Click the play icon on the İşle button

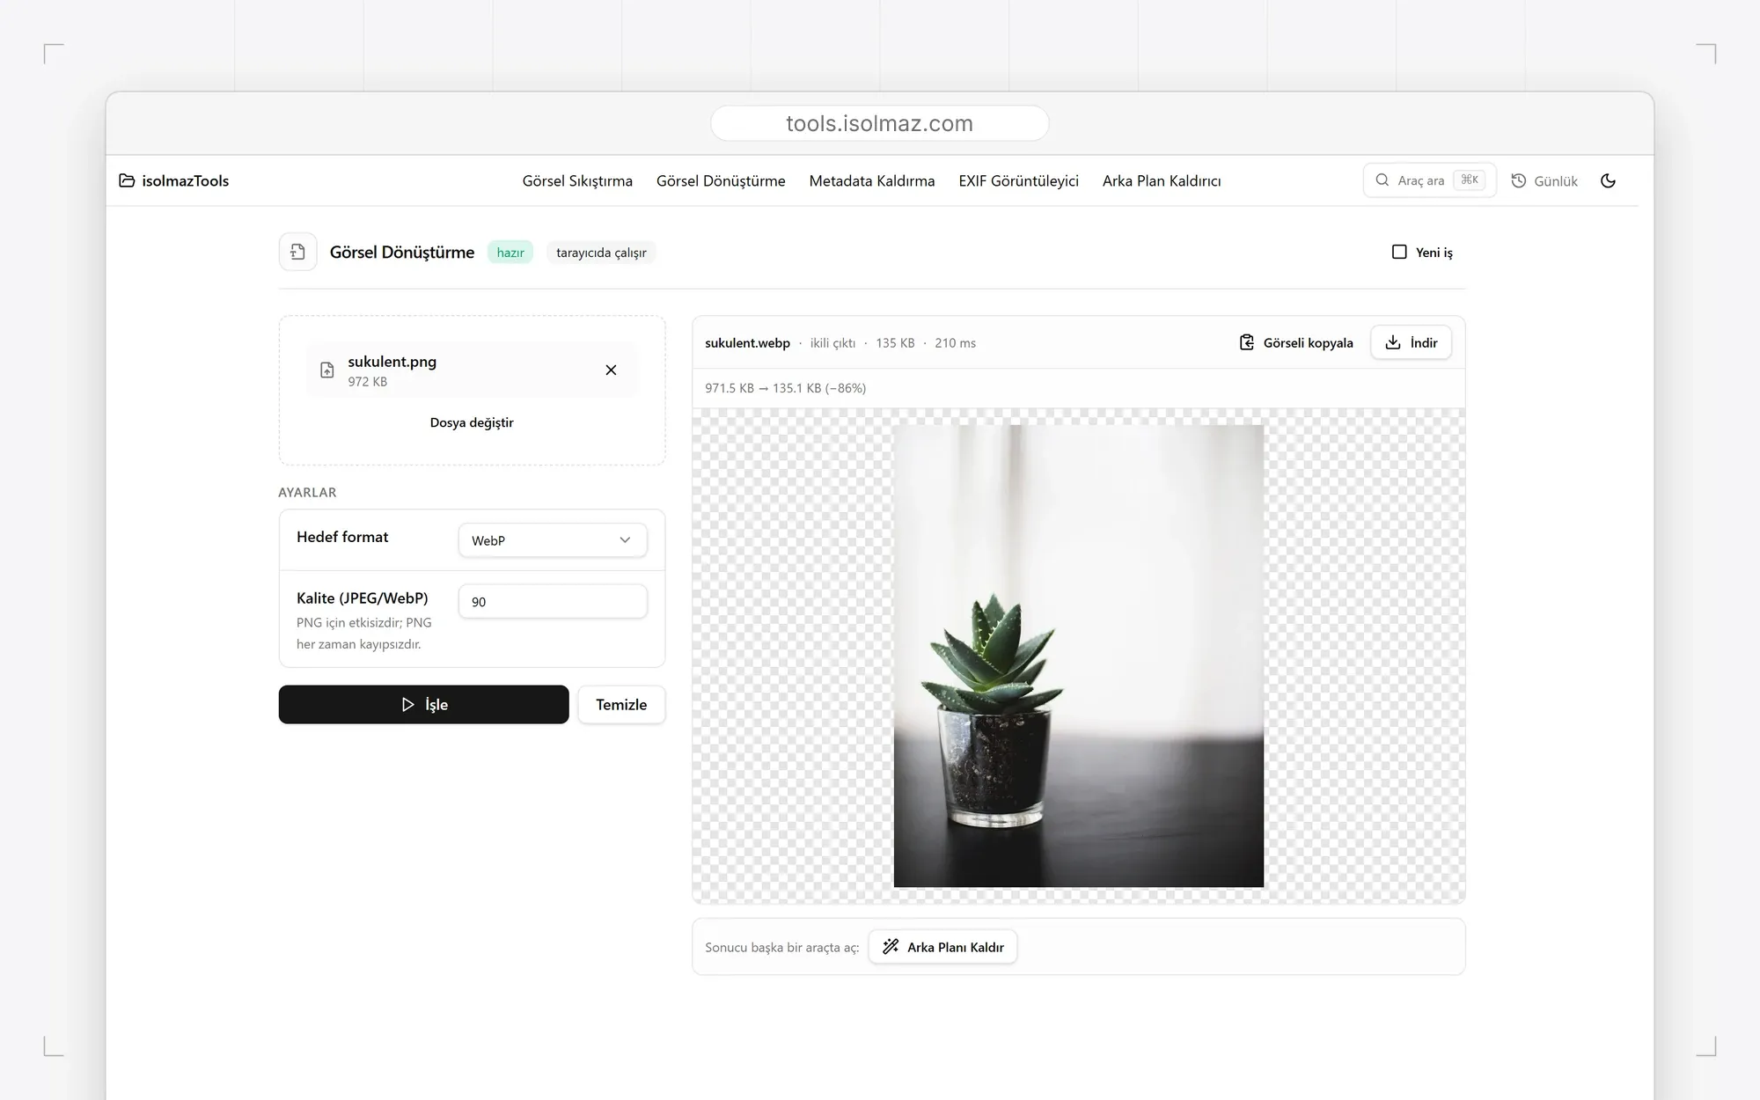[407, 704]
